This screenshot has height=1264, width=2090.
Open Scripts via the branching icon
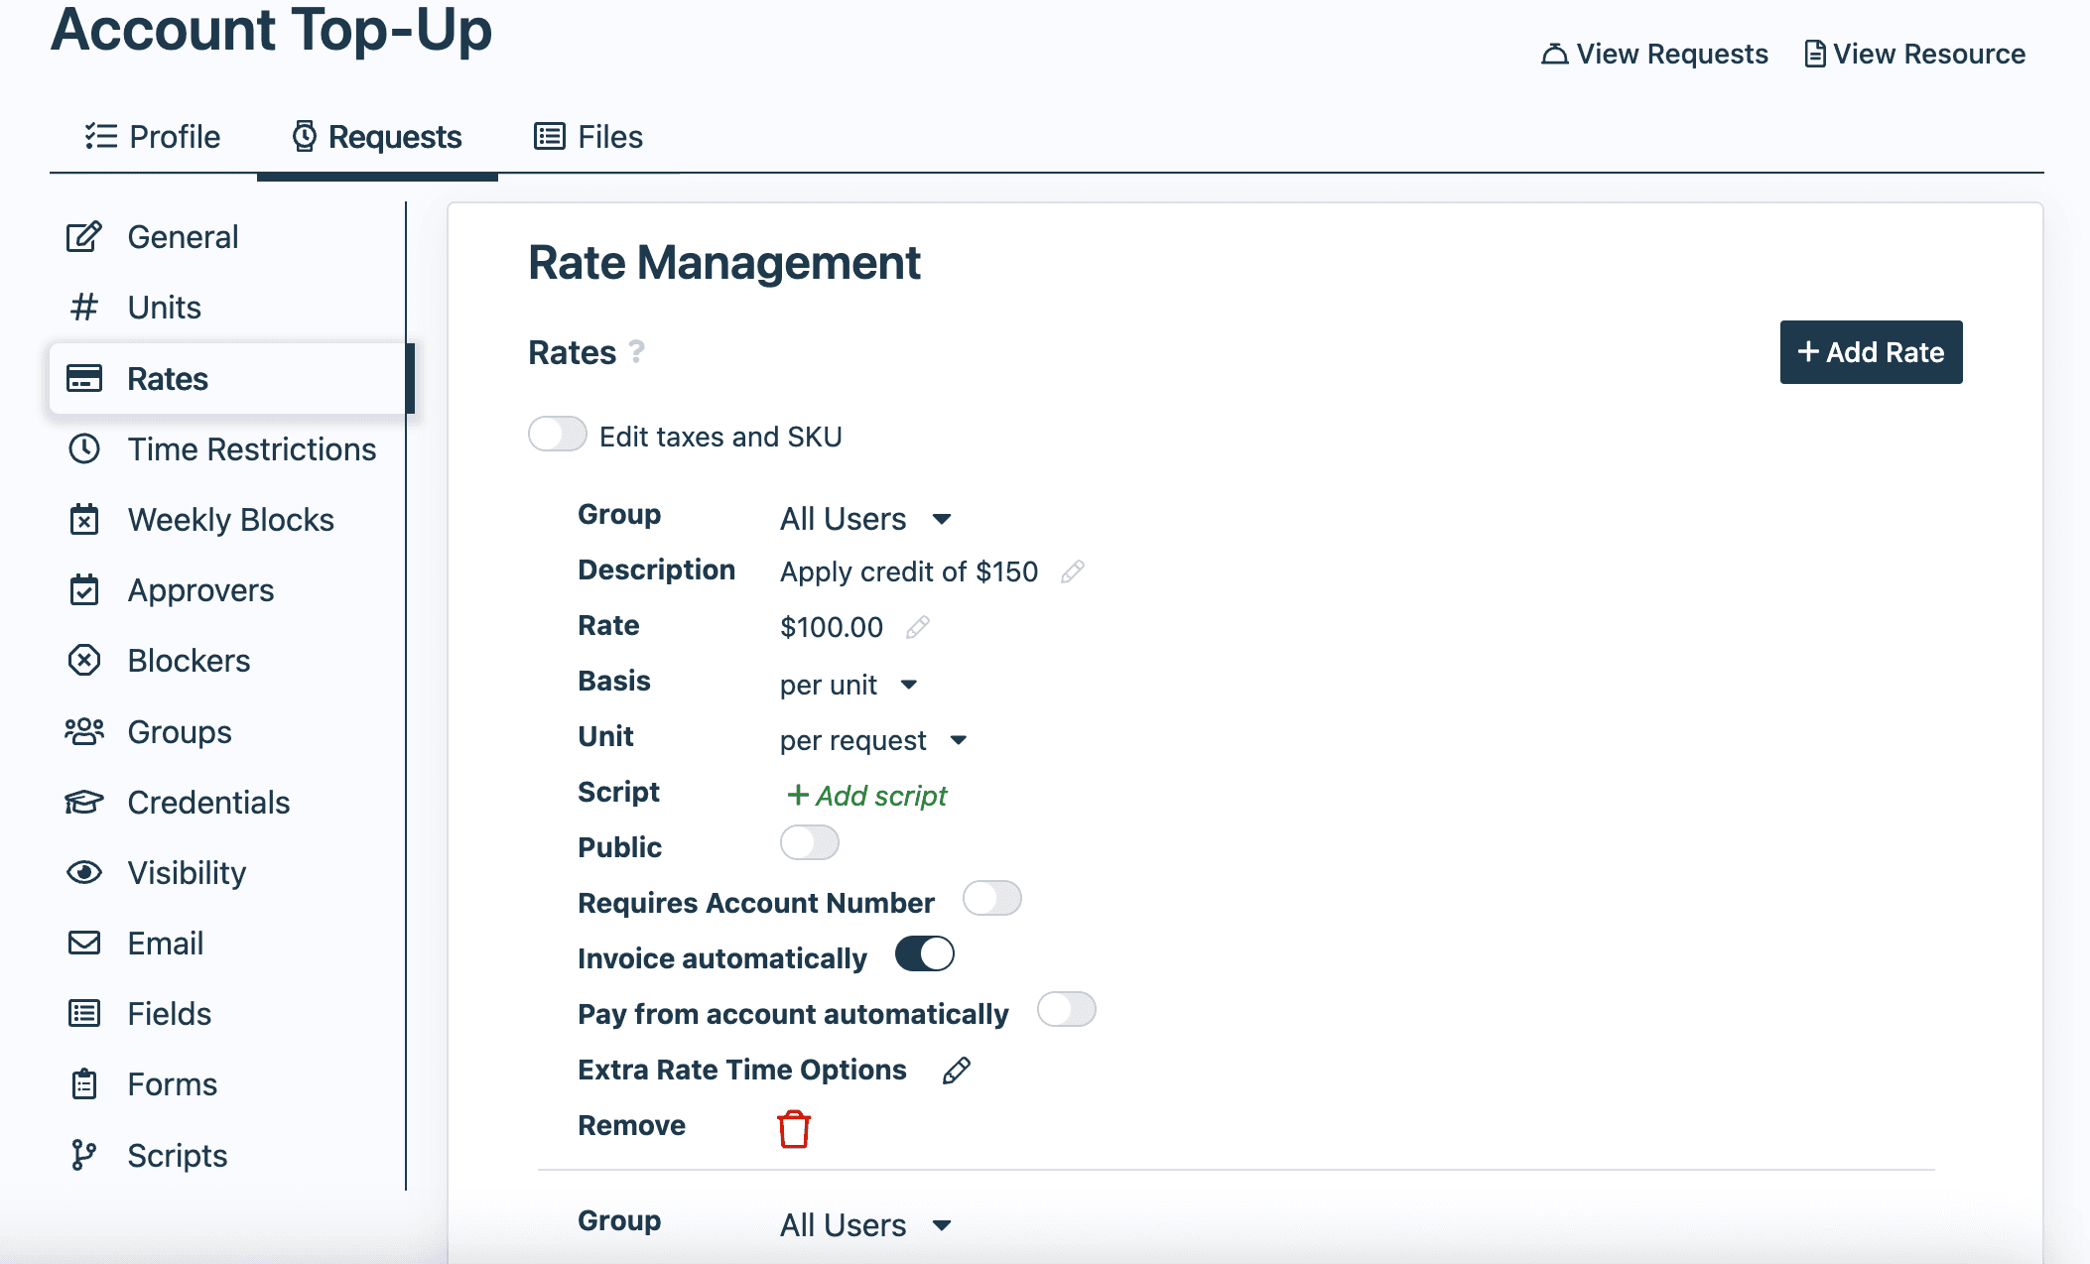[x=84, y=1155]
